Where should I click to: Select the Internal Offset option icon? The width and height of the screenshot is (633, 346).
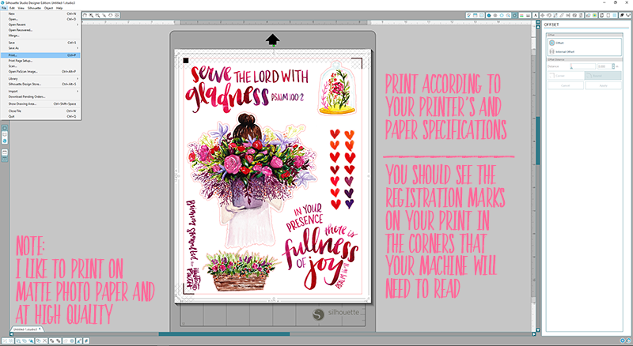coord(552,51)
